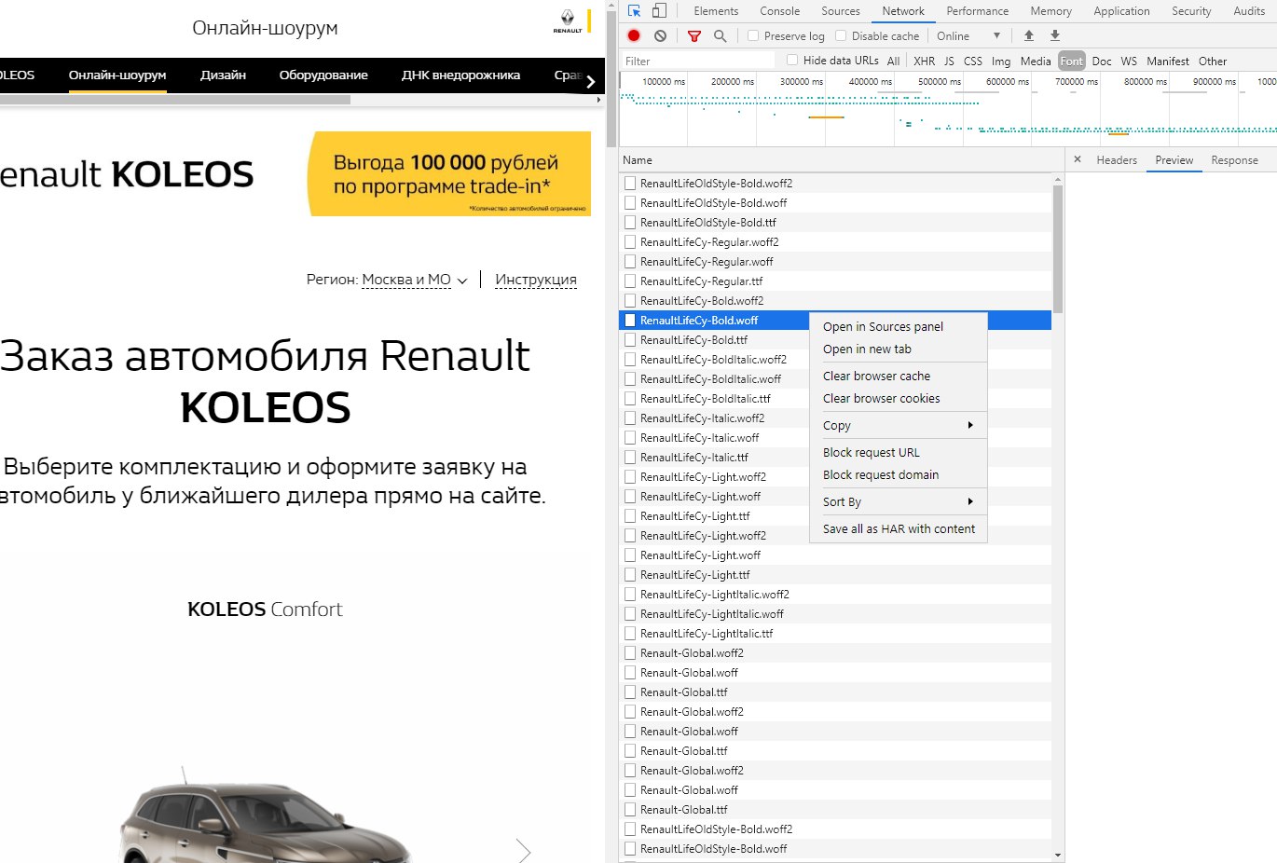Click file icon of RenaultLifeCy-BoldItalic.ttf
The width and height of the screenshot is (1277, 863).
point(630,399)
